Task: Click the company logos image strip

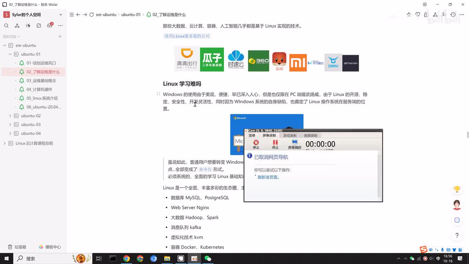Action: [x=267, y=59]
